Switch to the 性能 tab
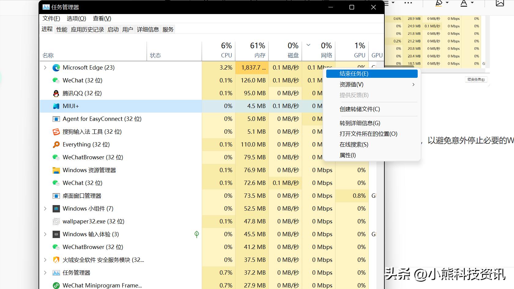 pos(61,29)
